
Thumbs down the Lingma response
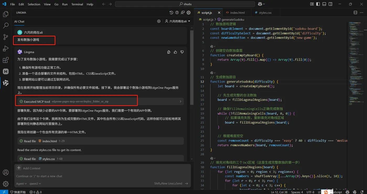182,52
